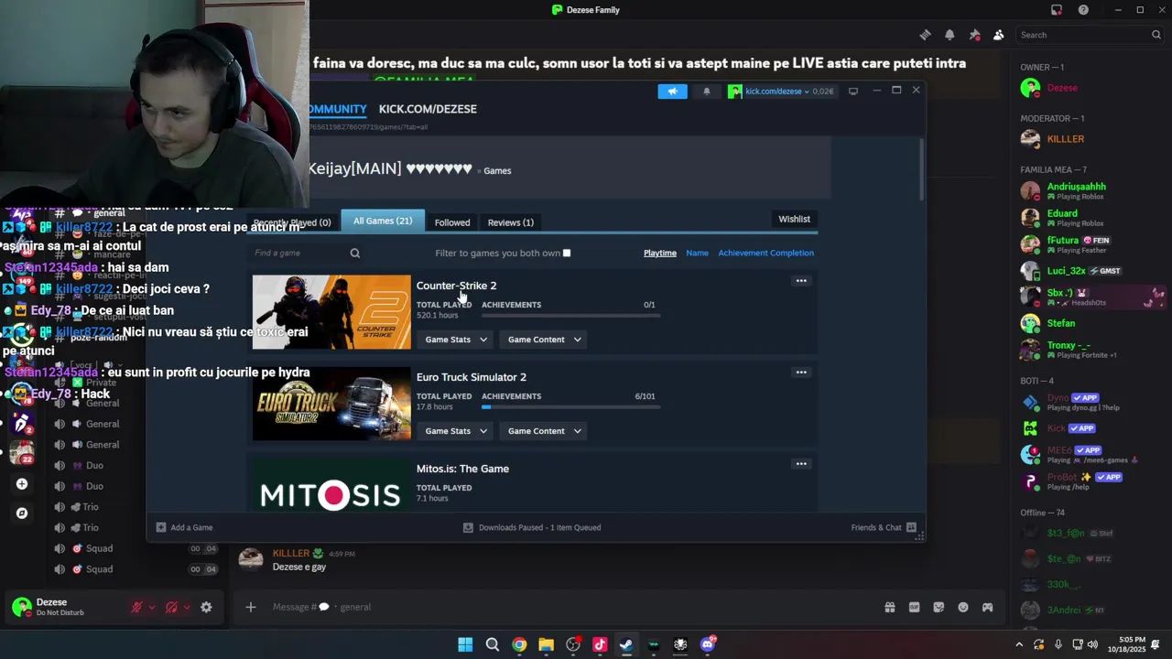Image resolution: width=1172 pixels, height=659 pixels.
Task: Sort by Achievement Completion
Action: 765,253
